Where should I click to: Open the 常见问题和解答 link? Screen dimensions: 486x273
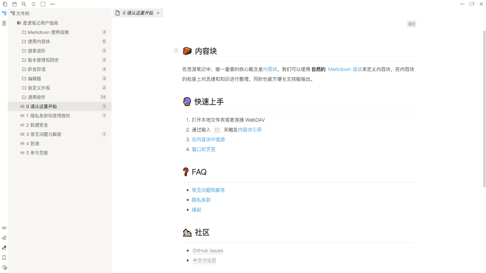(208, 190)
